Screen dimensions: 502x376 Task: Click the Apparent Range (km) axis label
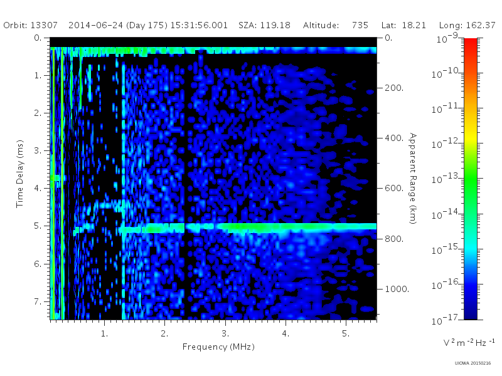[x=413, y=179]
